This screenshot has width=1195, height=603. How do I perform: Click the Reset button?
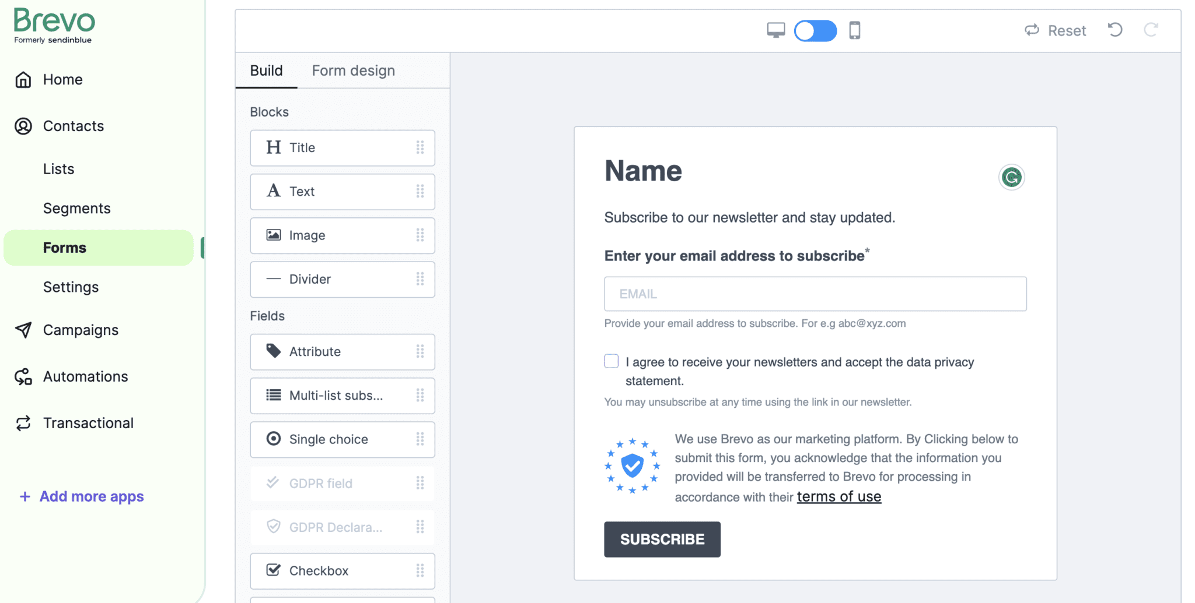coord(1054,30)
